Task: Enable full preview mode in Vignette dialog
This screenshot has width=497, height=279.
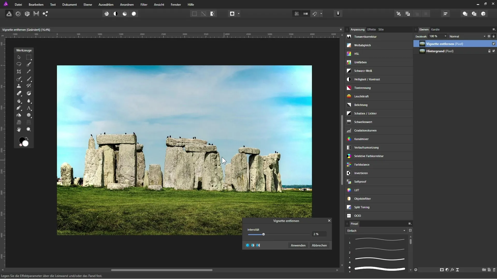Action: 247,245
